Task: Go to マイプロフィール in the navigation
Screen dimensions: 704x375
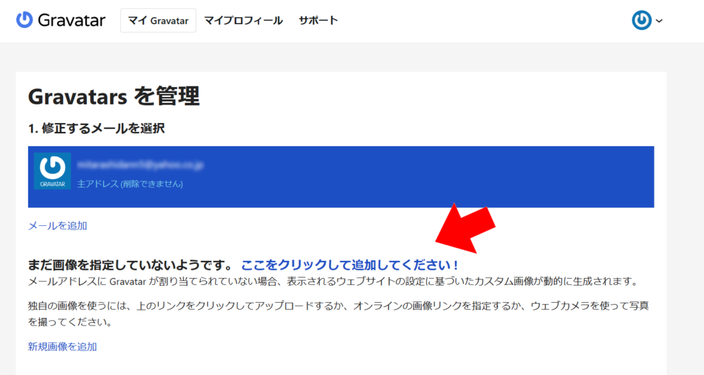Action: point(243,21)
